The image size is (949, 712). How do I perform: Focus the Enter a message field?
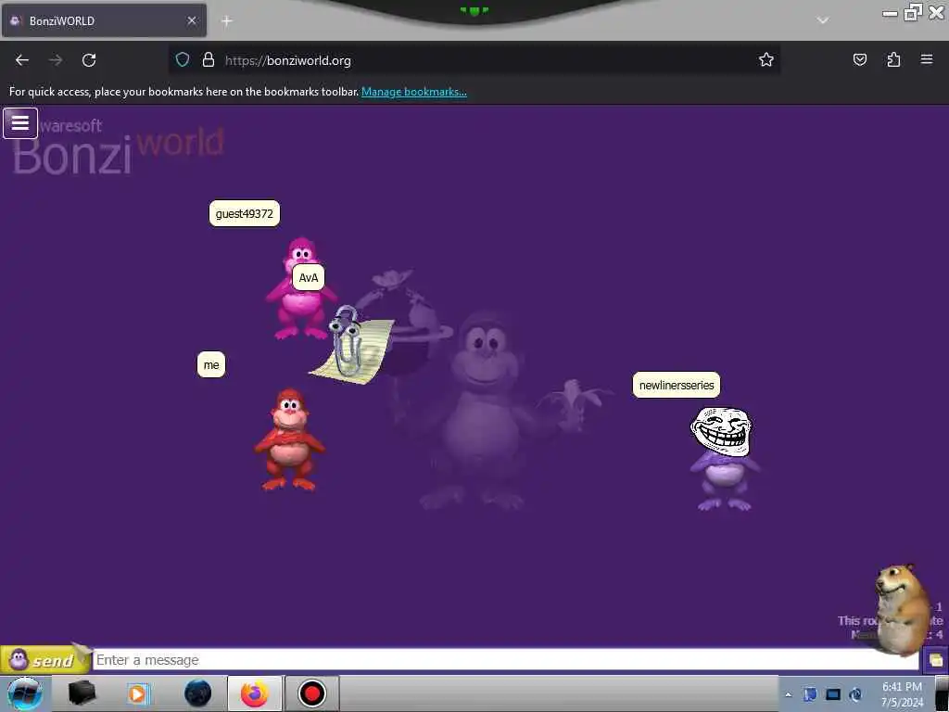click(505, 659)
